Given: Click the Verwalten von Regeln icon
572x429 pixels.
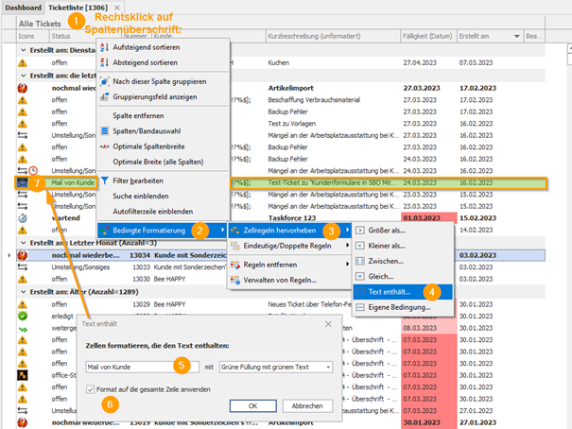Looking at the screenshot, I should pos(236,280).
